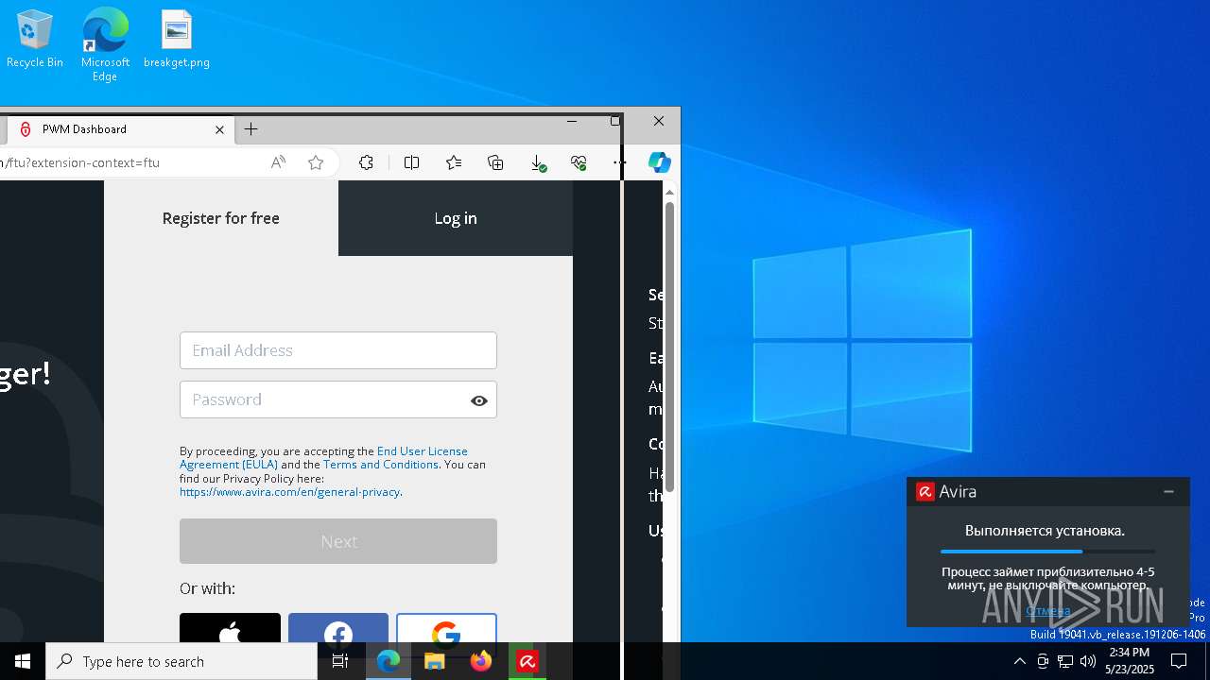Click the Read aloud icon in the address bar
Image resolution: width=1210 pixels, height=680 pixels.
(278, 162)
